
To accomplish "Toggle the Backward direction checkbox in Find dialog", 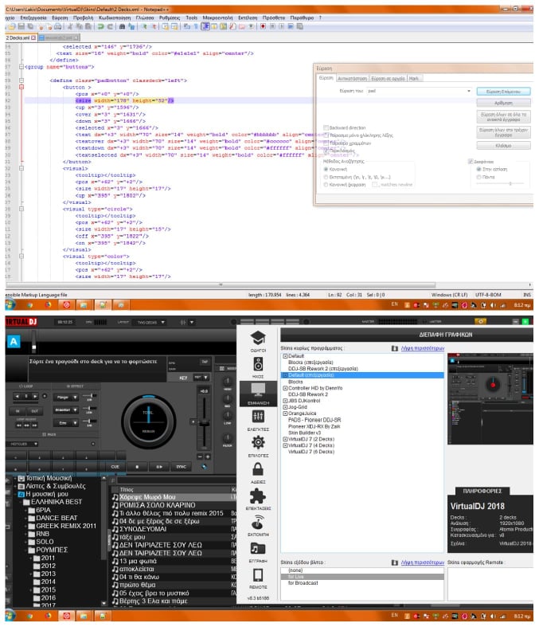I will (326, 128).
